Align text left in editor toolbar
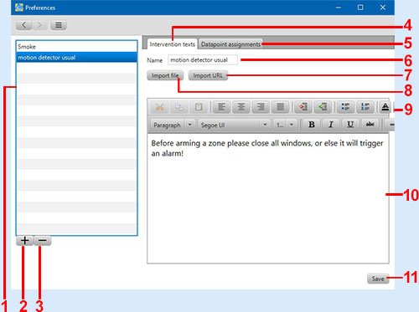 221,107
